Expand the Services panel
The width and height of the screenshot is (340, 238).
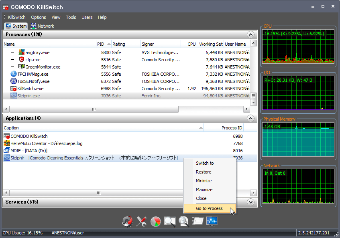[250, 202]
